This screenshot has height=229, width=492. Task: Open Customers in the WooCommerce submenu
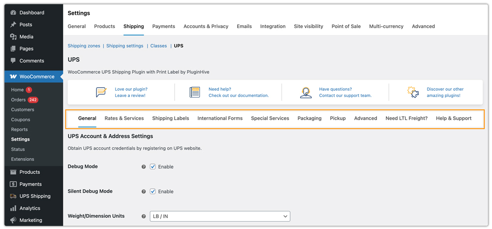click(23, 110)
